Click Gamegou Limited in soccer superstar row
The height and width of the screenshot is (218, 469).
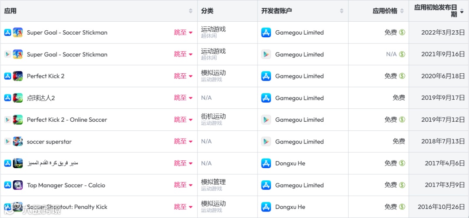coord(299,142)
